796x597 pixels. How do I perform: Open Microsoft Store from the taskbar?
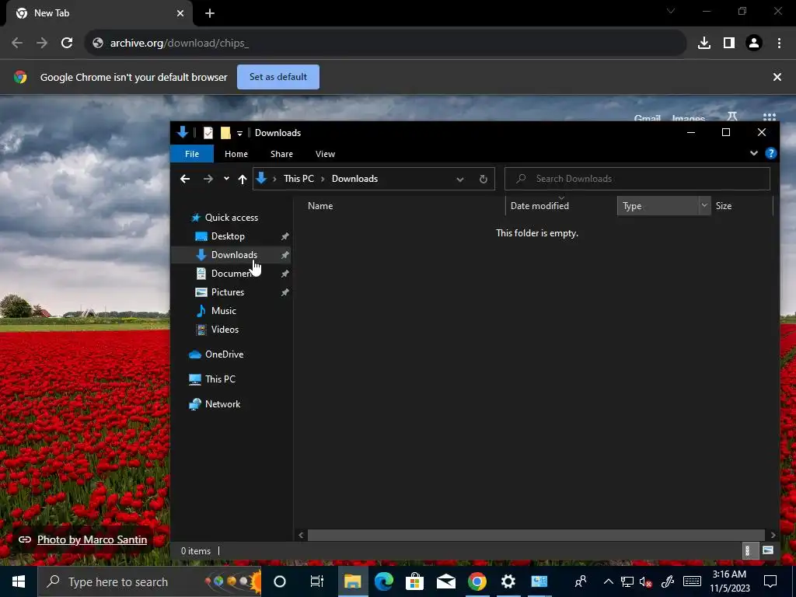[x=415, y=581]
